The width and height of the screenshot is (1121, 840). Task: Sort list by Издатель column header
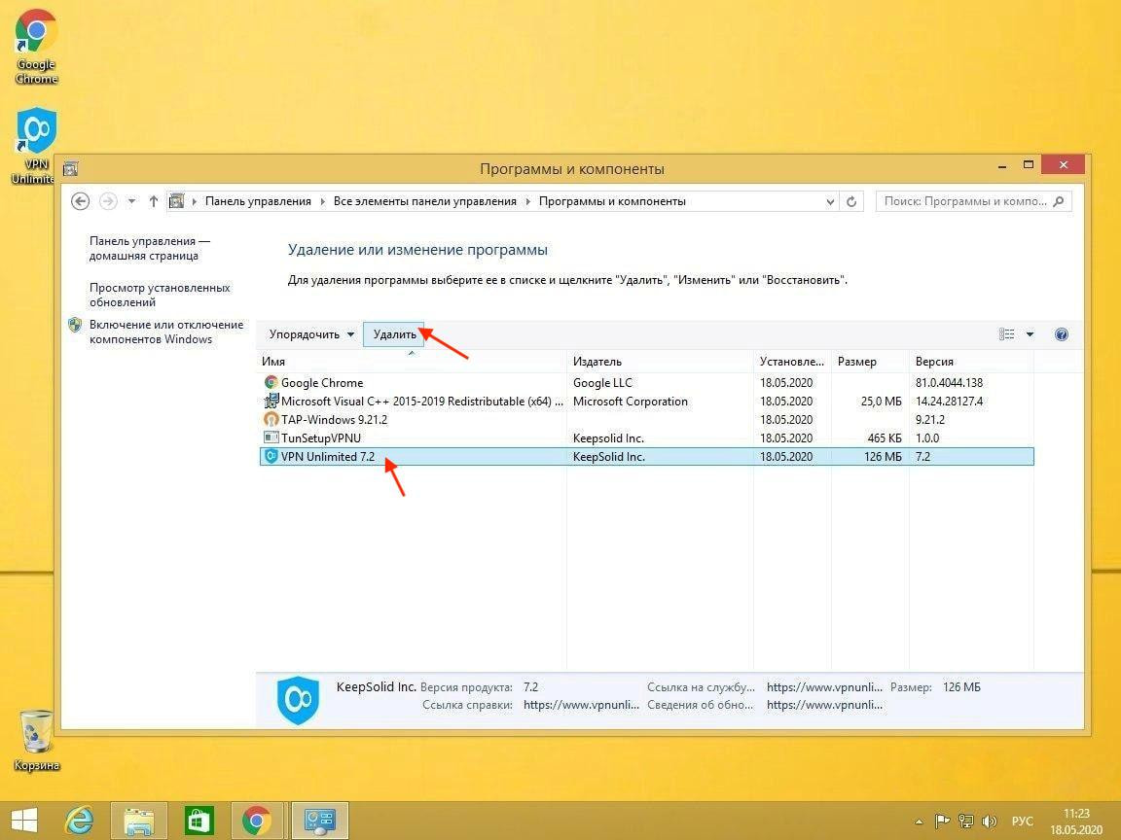click(x=597, y=362)
